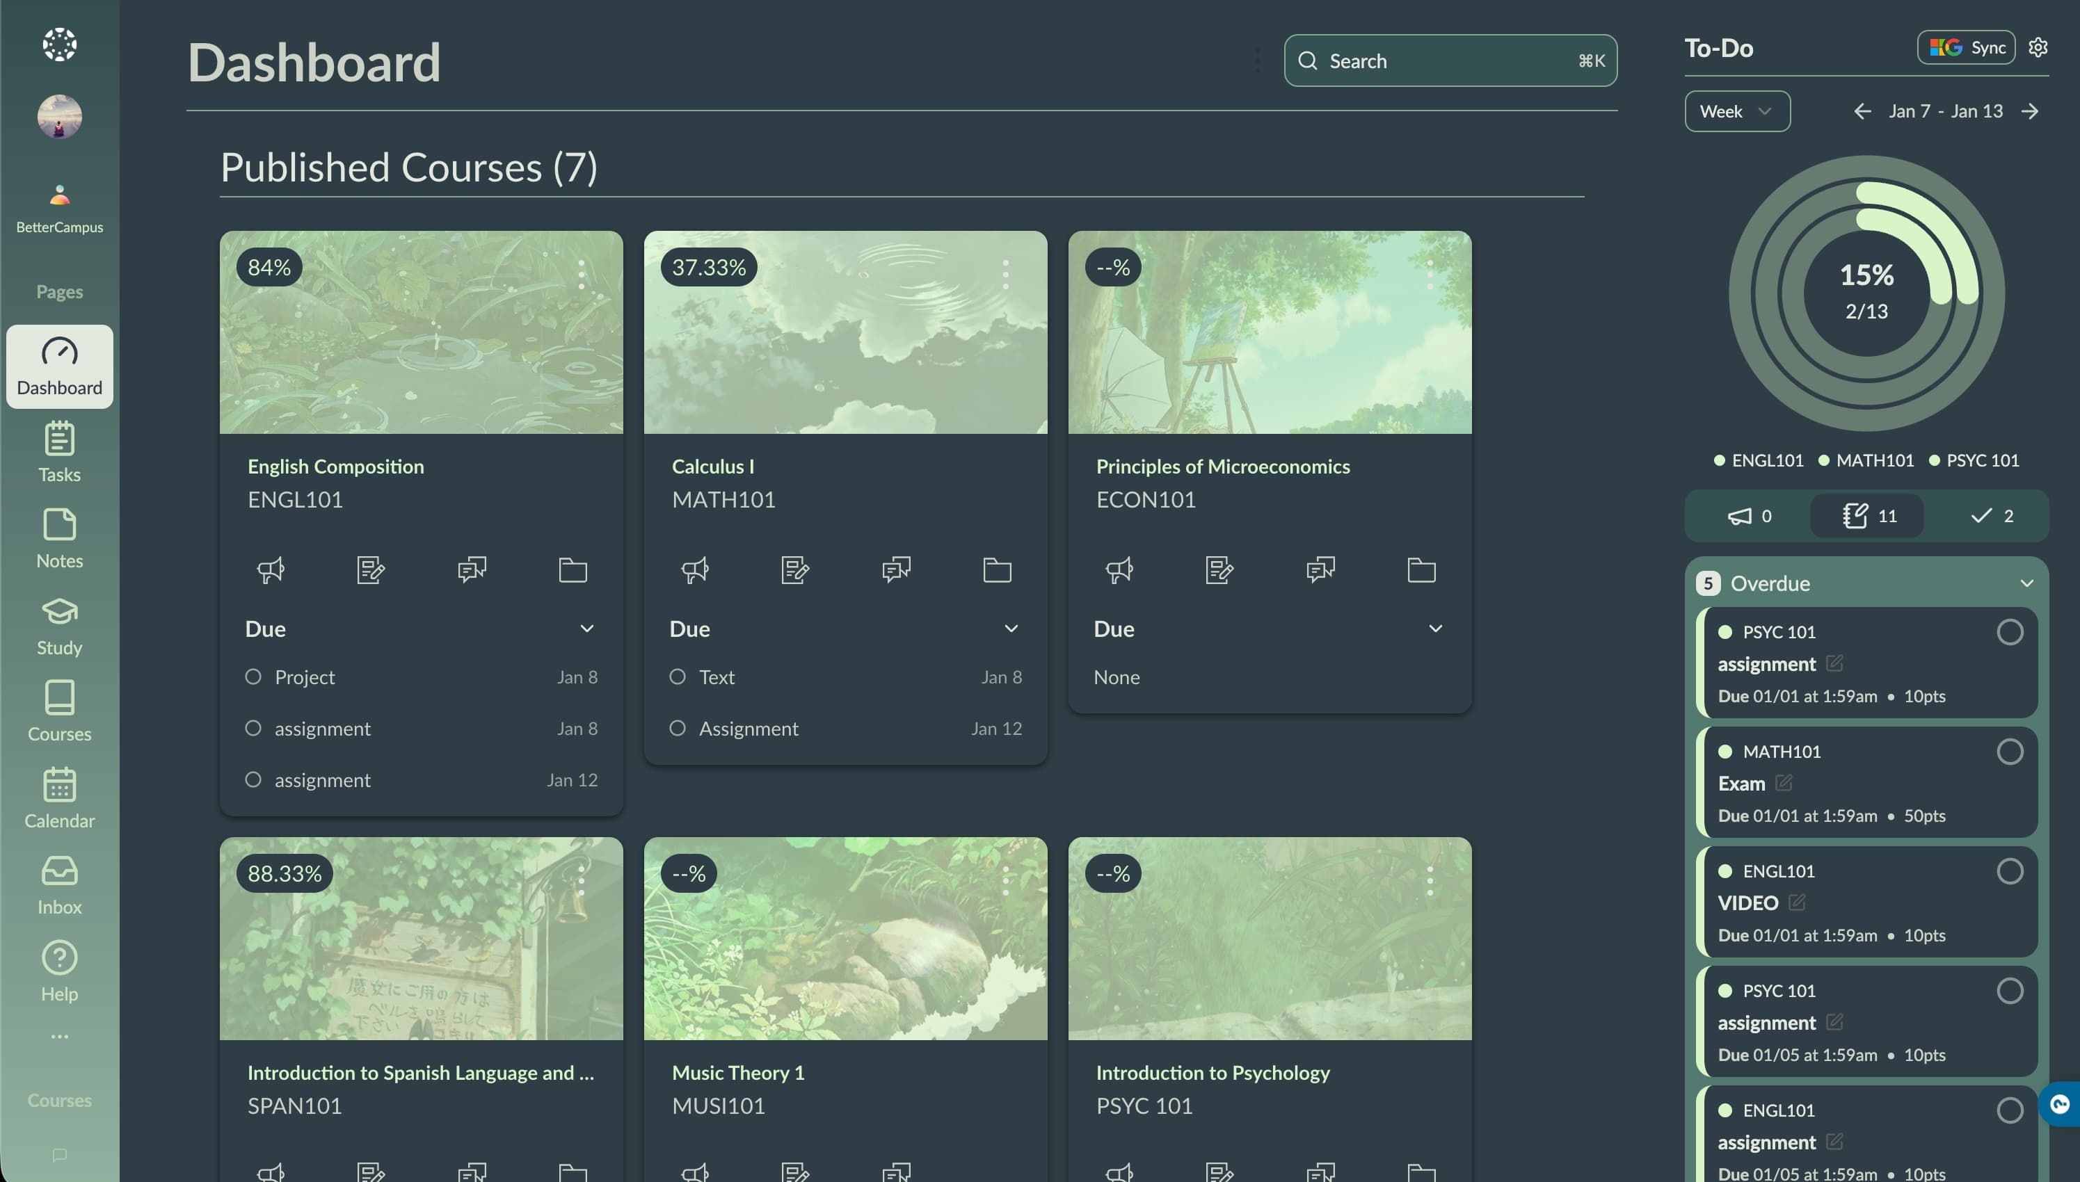The width and height of the screenshot is (2080, 1182).
Task: Go to next week in To-Do
Action: [x=2030, y=111]
